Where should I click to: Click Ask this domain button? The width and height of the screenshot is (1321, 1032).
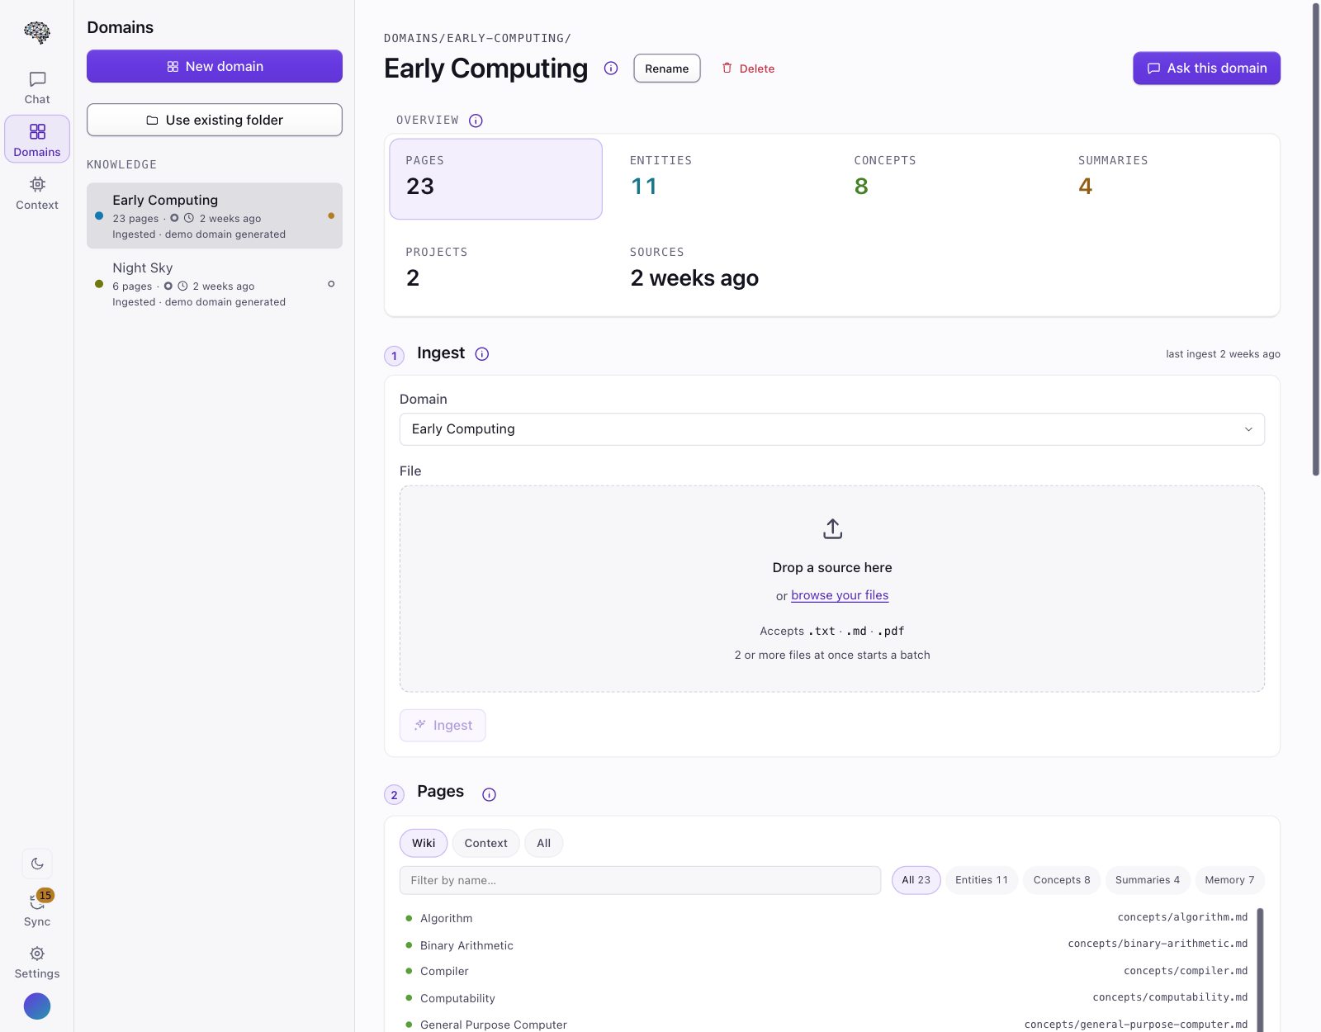(1206, 69)
